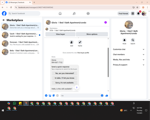Open Bella conversation in Marketplace list

[21, 52]
